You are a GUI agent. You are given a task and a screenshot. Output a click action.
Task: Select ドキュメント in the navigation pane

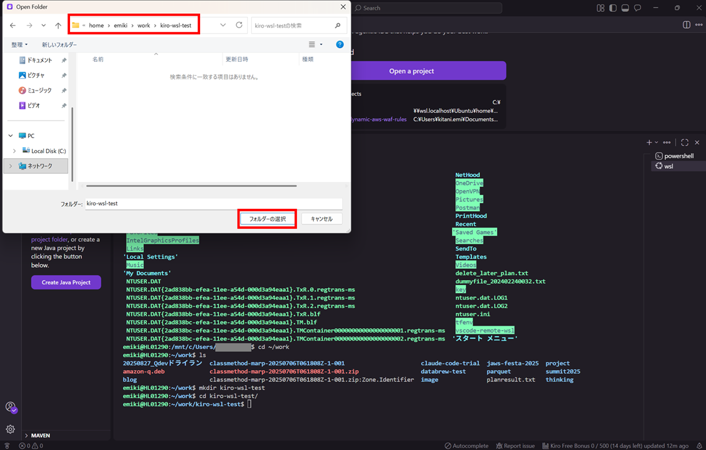point(39,60)
